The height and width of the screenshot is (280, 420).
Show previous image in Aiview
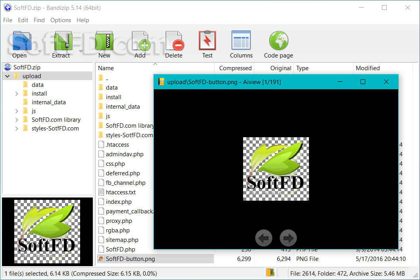pyautogui.click(x=264, y=238)
